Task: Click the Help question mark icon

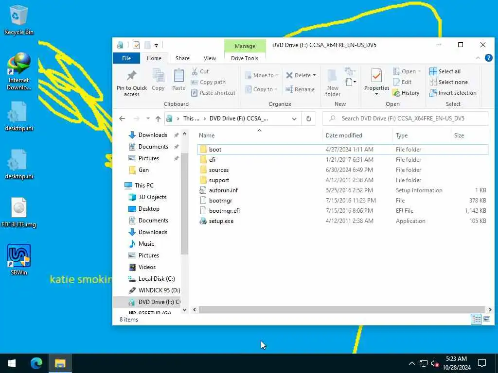Action: coord(488,58)
